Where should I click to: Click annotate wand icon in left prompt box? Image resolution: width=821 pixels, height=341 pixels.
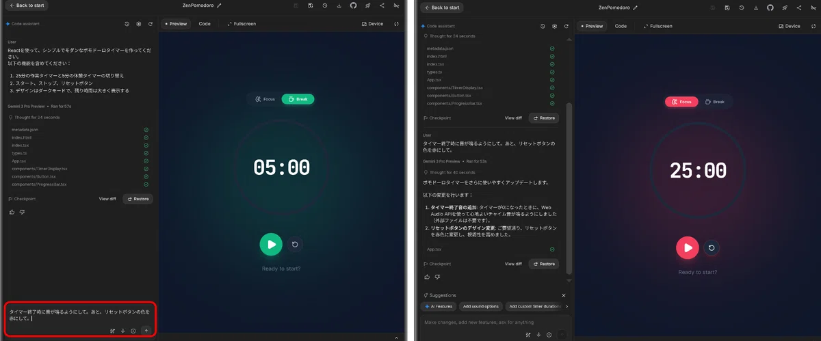click(x=112, y=331)
